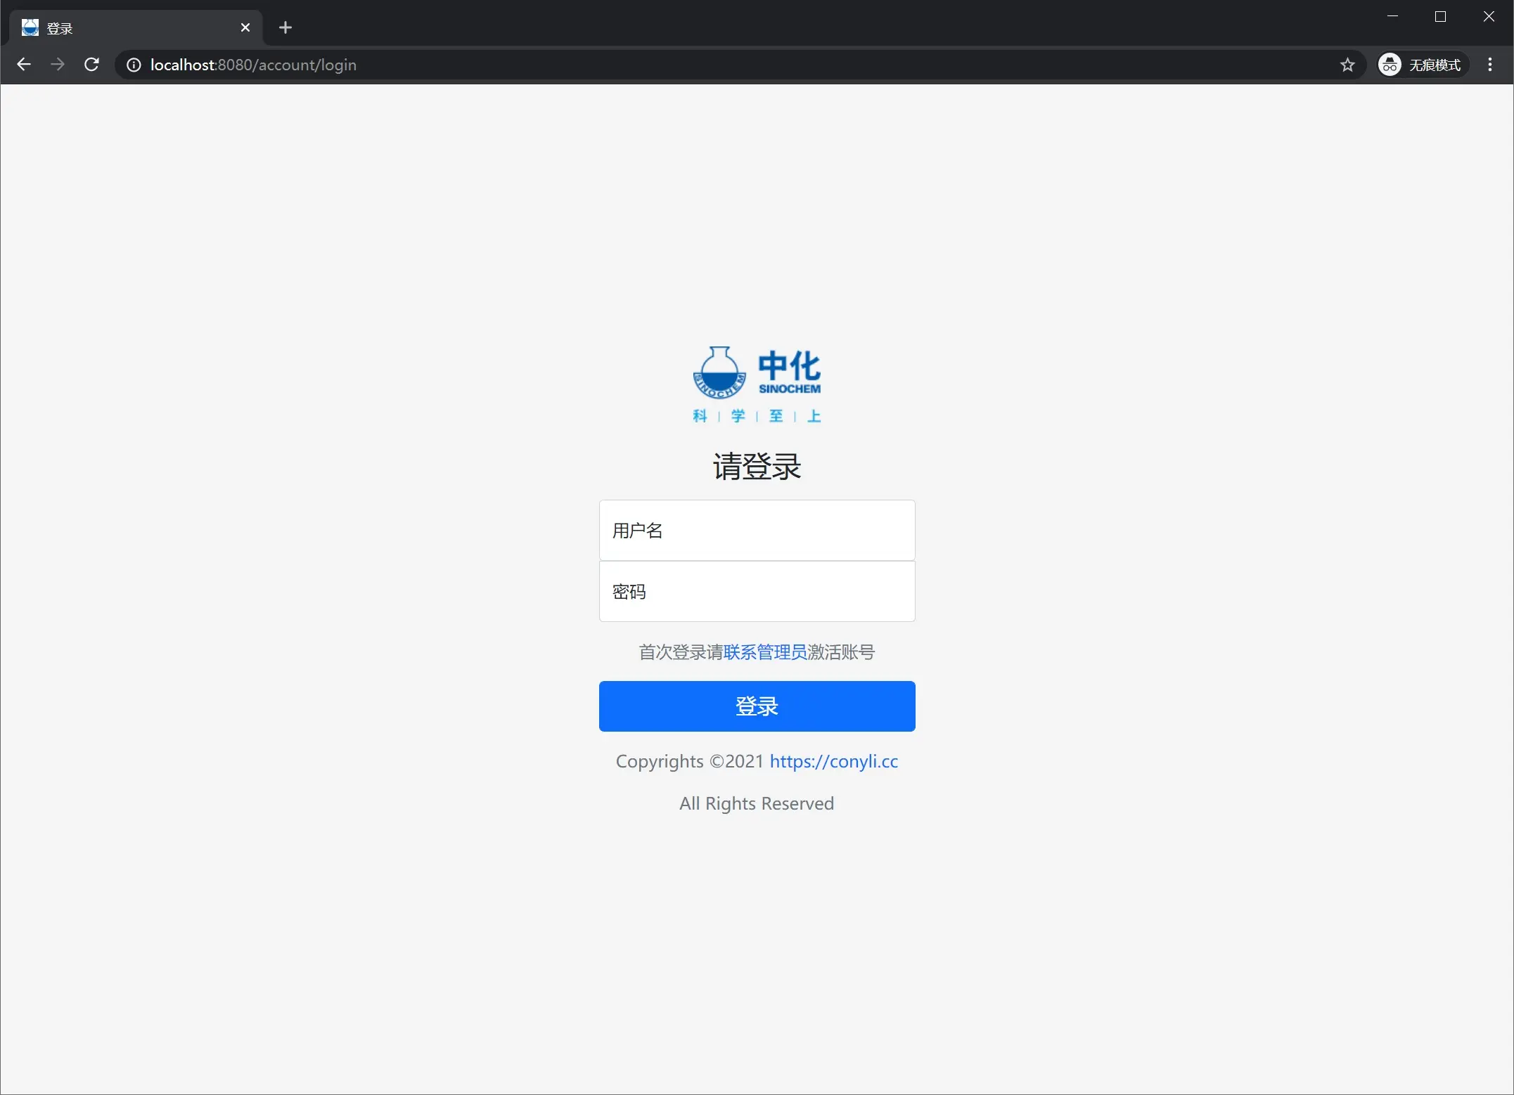1514x1095 pixels.
Task: View site information icon in address bar
Action: pos(133,65)
